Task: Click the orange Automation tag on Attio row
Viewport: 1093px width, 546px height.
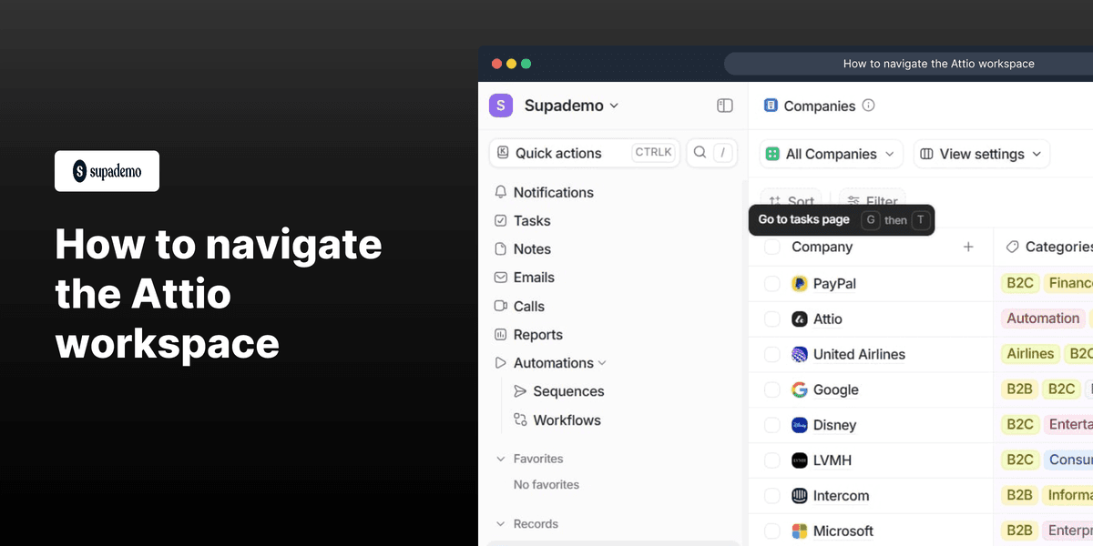Action: pyautogui.click(x=1042, y=318)
